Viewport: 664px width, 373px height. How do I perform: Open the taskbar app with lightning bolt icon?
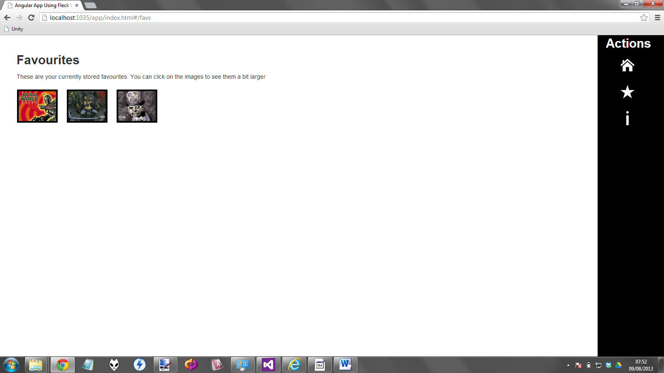[140, 365]
